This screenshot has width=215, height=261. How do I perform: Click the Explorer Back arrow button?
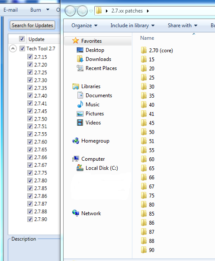point(70,11)
